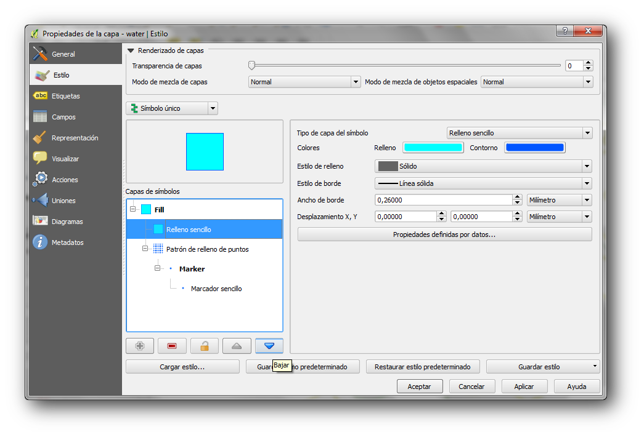Open Desplazamiento unit Milímetro dropdown
The width and height of the screenshot is (644, 437).
point(560,217)
